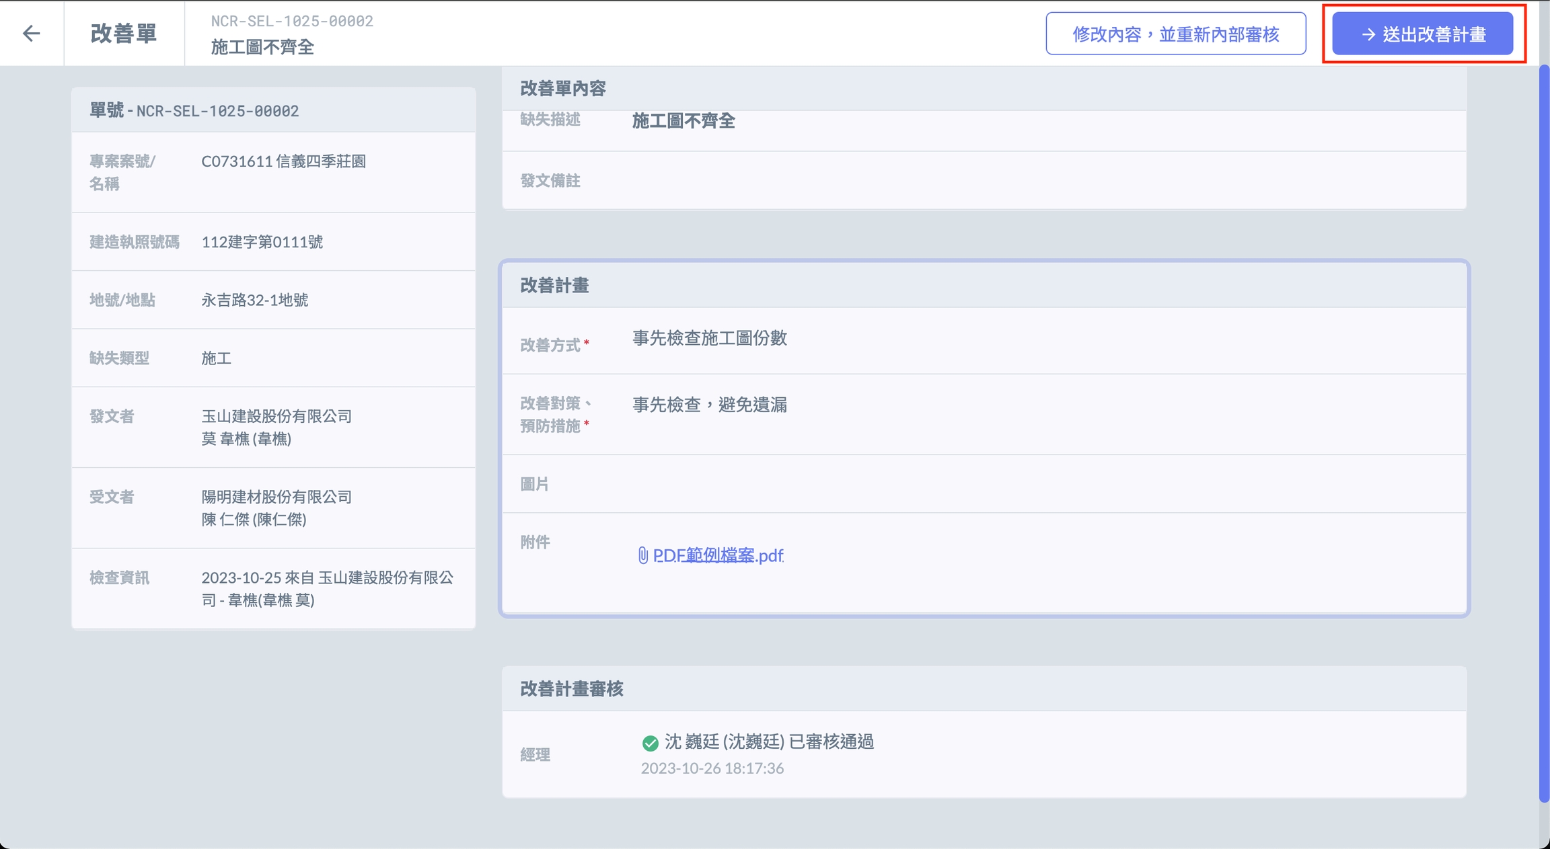Click the green approval checkmark icon
Image resolution: width=1550 pixels, height=849 pixels.
(x=650, y=743)
